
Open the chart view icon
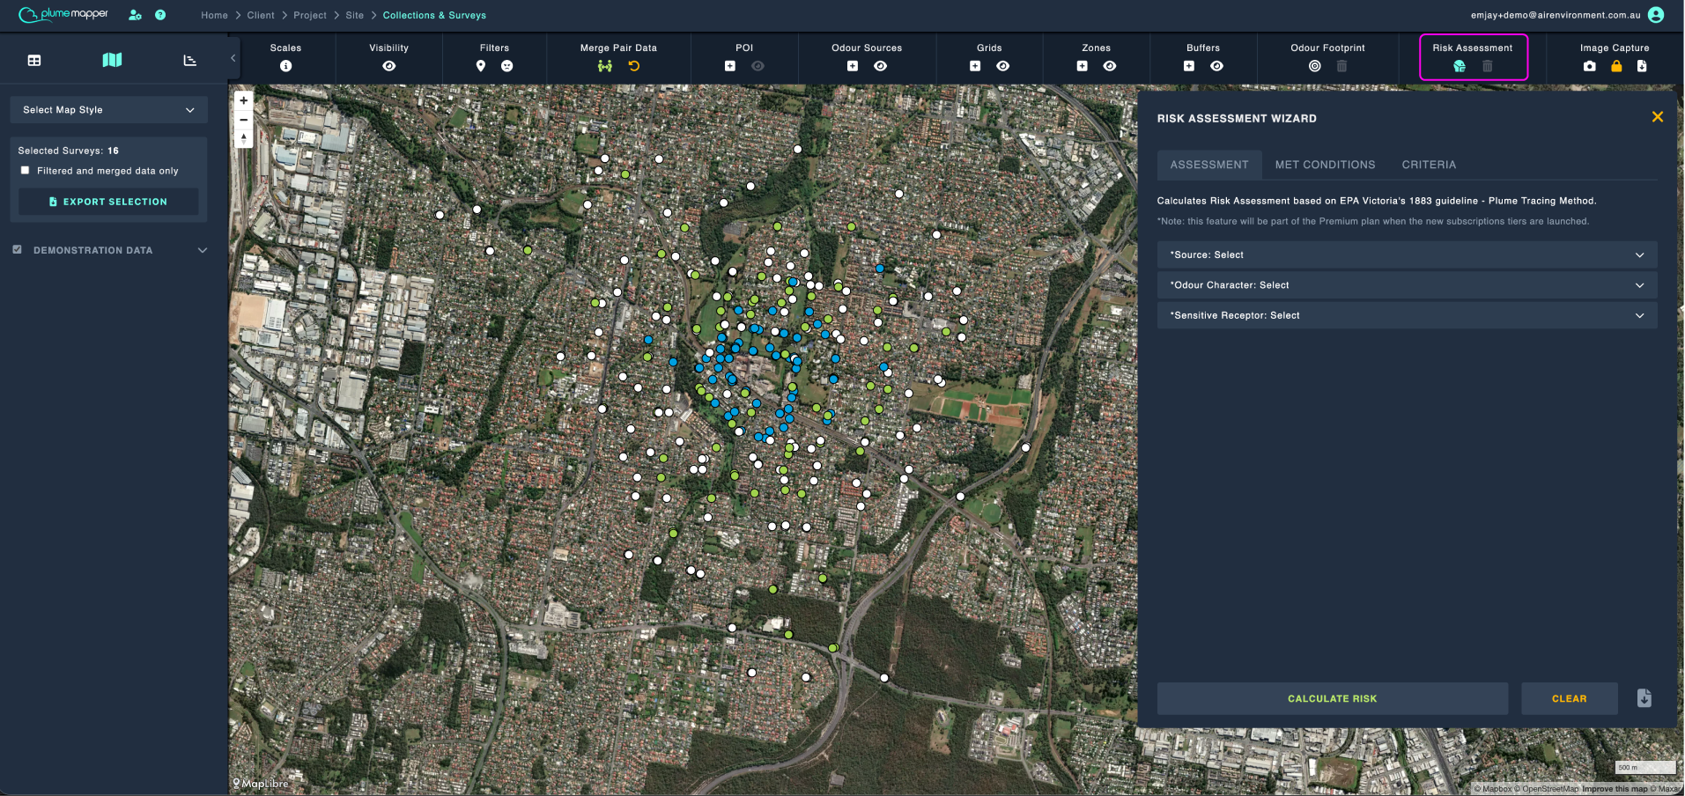tap(189, 60)
